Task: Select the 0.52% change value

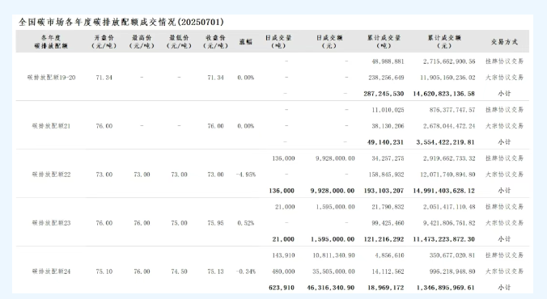Action: click(246, 223)
